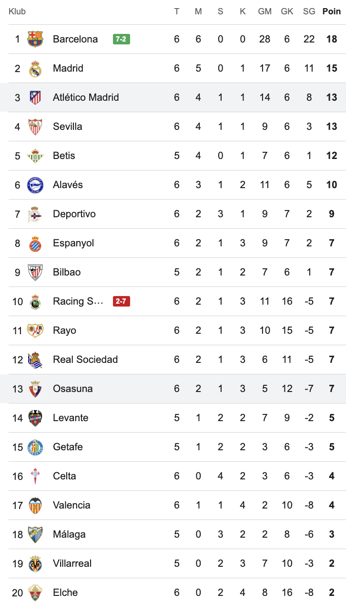Screen dimensions: 346x615
Task: Open the Deportivo team name link
Action: point(74,214)
